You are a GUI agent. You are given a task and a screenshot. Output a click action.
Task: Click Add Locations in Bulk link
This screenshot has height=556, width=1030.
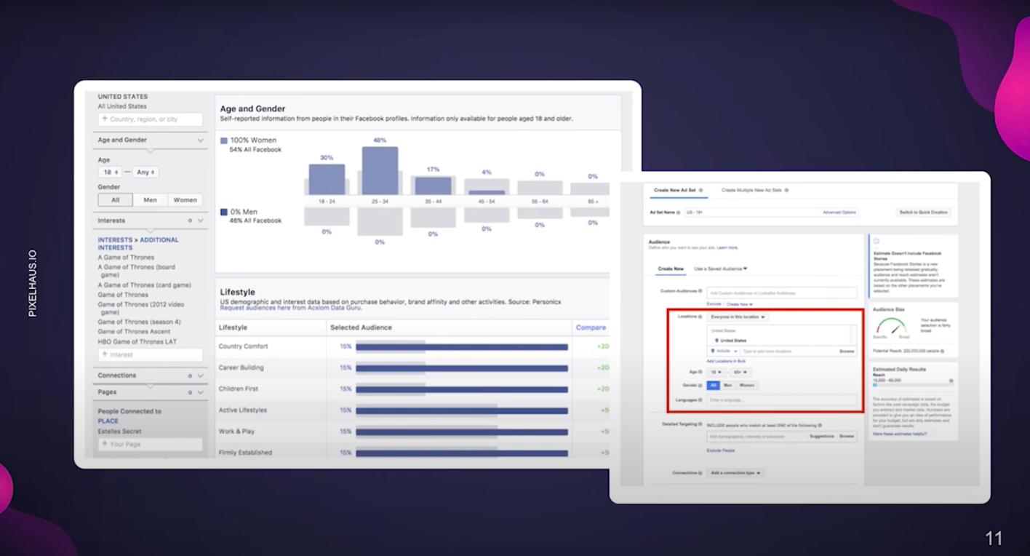(x=726, y=361)
